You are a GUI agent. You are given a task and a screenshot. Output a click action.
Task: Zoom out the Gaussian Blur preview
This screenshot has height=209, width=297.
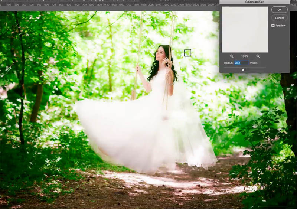click(232, 56)
